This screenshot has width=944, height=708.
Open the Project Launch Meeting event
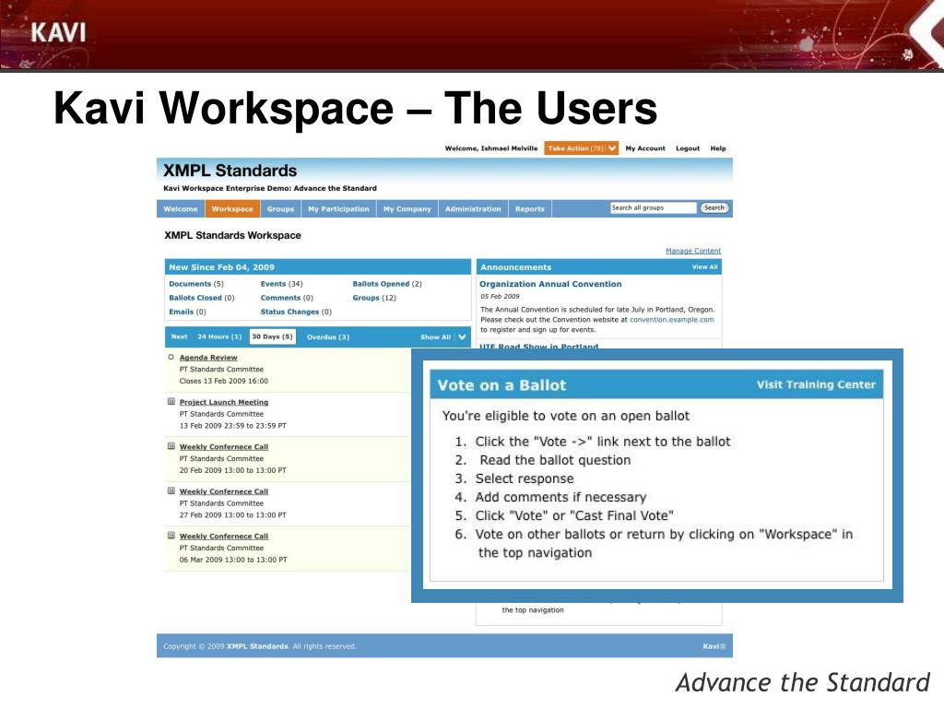(x=224, y=402)
